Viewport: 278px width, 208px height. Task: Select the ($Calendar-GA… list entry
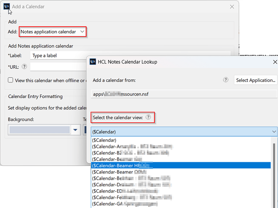(181, 204)
